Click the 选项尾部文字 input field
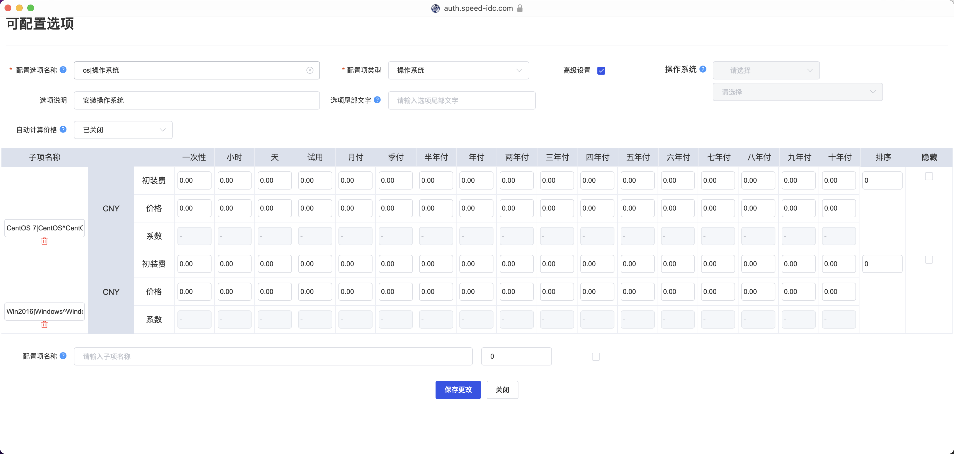This screenshot has height=454, width=954. [x=461, y=100]
